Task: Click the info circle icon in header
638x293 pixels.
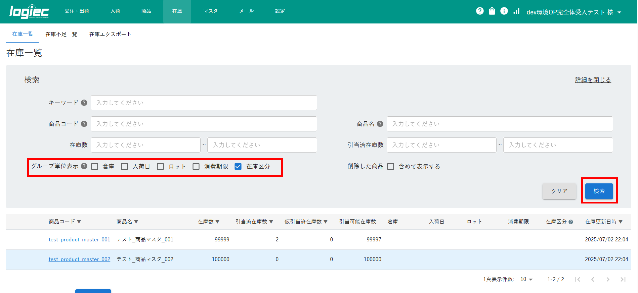Action: tap(504, 11)
